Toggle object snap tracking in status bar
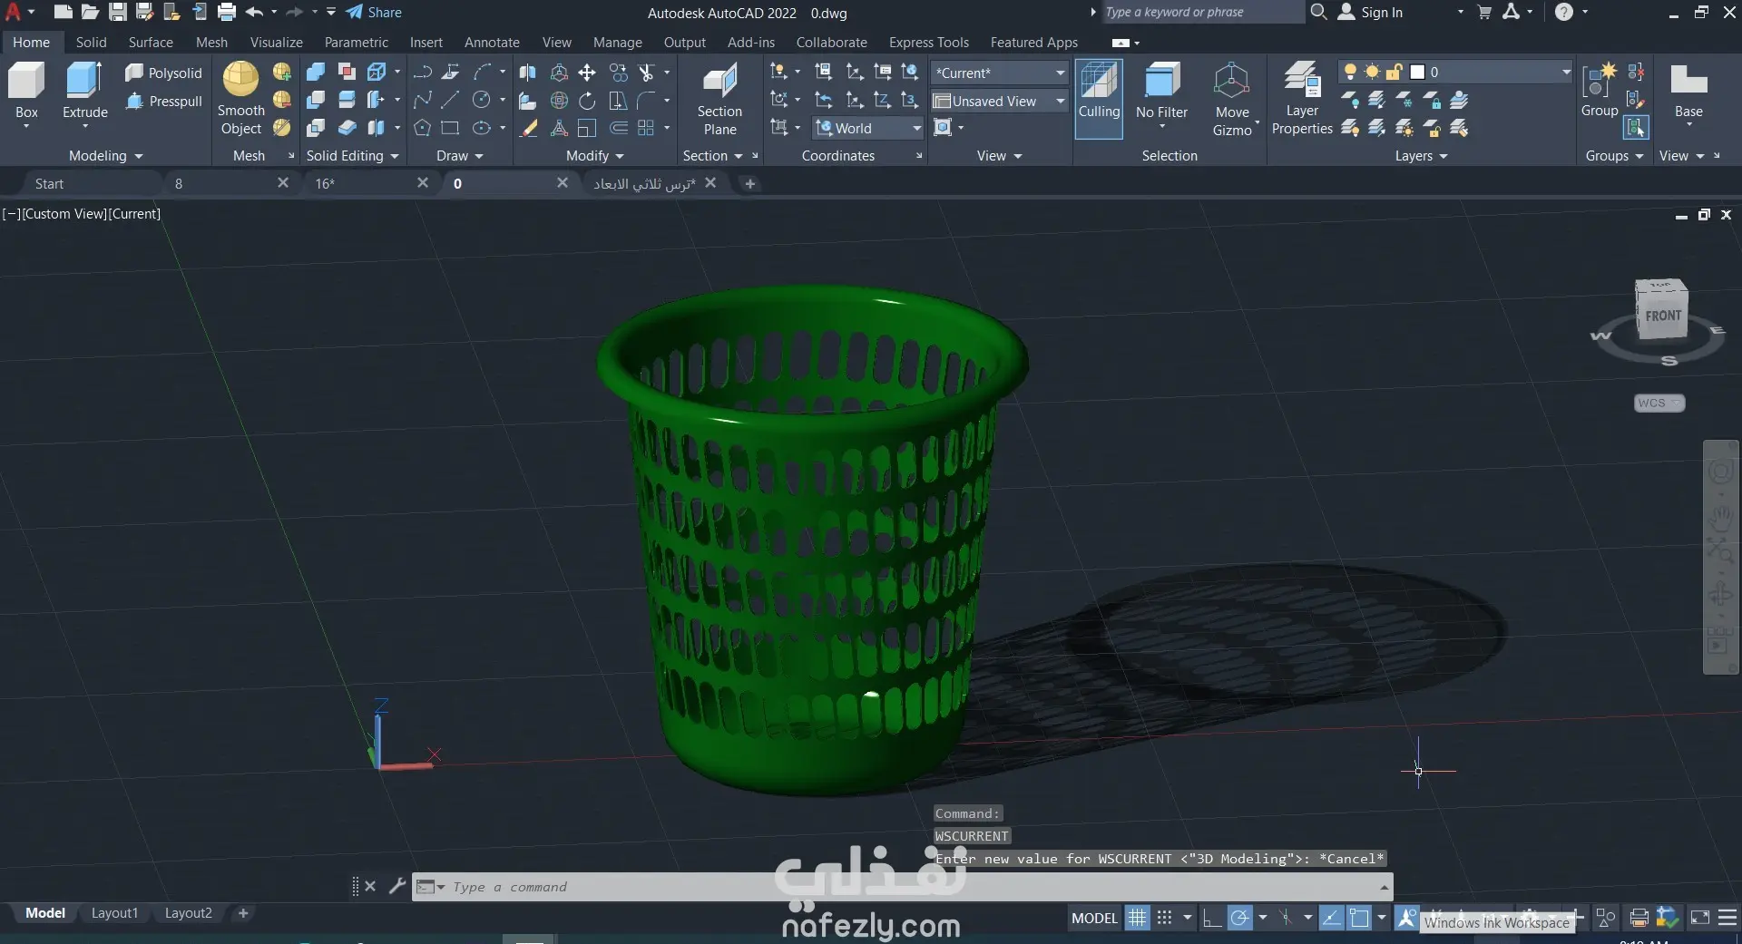The width and height of the screenshot is (1742, 944). click(x=1331, y=918)
